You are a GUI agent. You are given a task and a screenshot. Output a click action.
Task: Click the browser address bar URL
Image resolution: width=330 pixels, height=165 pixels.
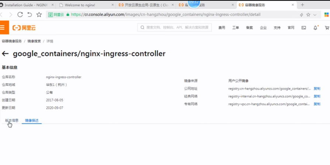[x=166, y=14]
